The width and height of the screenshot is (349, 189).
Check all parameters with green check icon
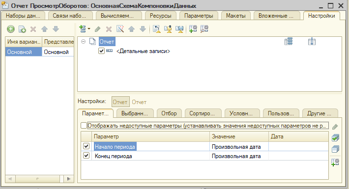(335, 138)
